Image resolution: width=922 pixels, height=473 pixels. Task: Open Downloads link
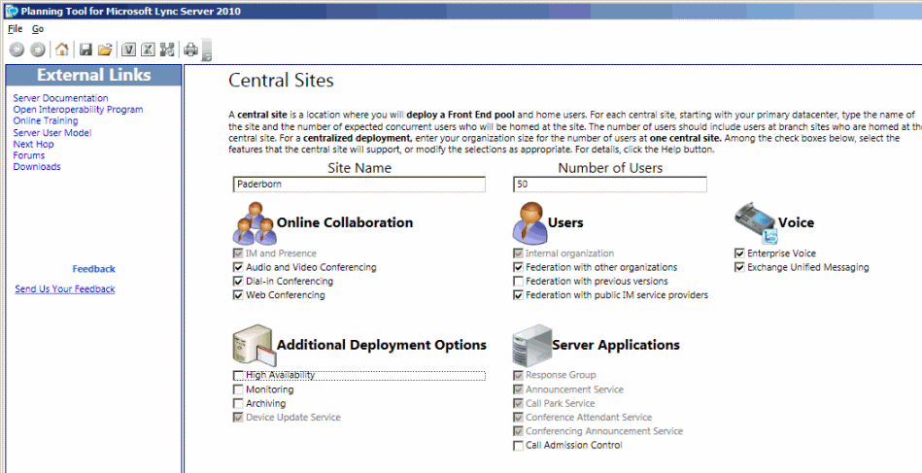(x=37, y=166)
